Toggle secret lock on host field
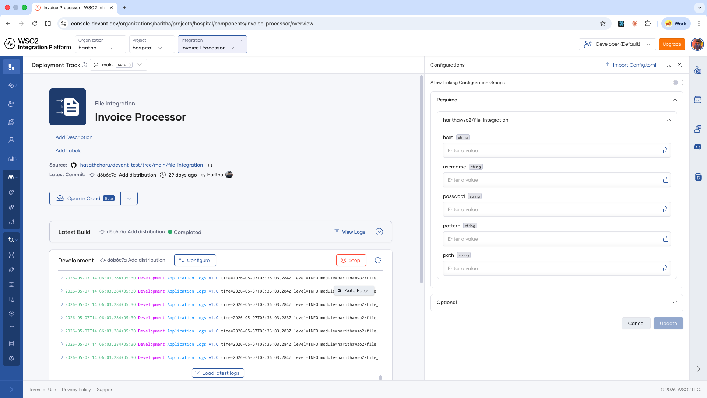Viewport: 707px width, 398px height. (666, 150)
